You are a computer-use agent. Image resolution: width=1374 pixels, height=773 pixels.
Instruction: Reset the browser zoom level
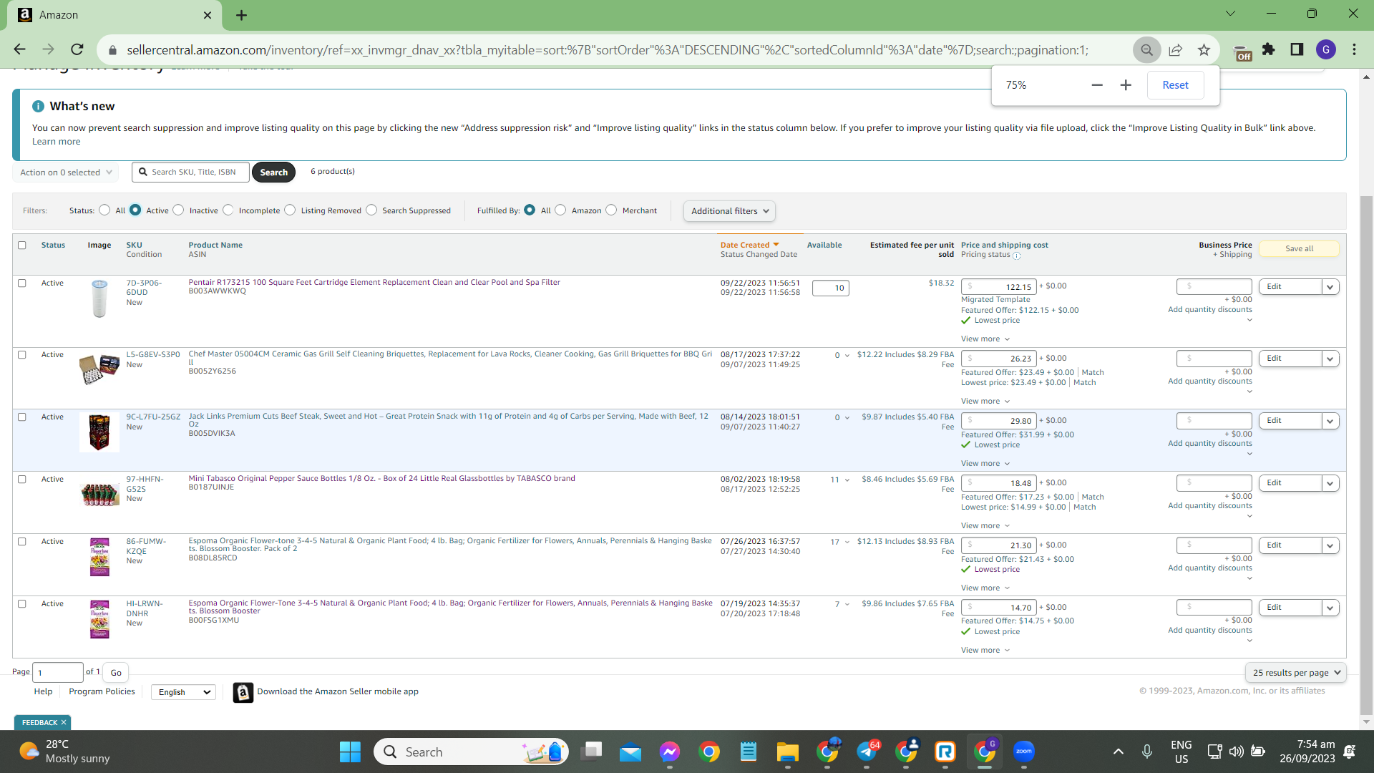pos(1175,85)
